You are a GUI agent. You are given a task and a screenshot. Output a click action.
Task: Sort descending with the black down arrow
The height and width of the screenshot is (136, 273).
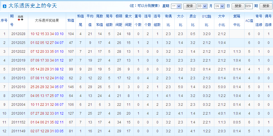coord(22,20)
